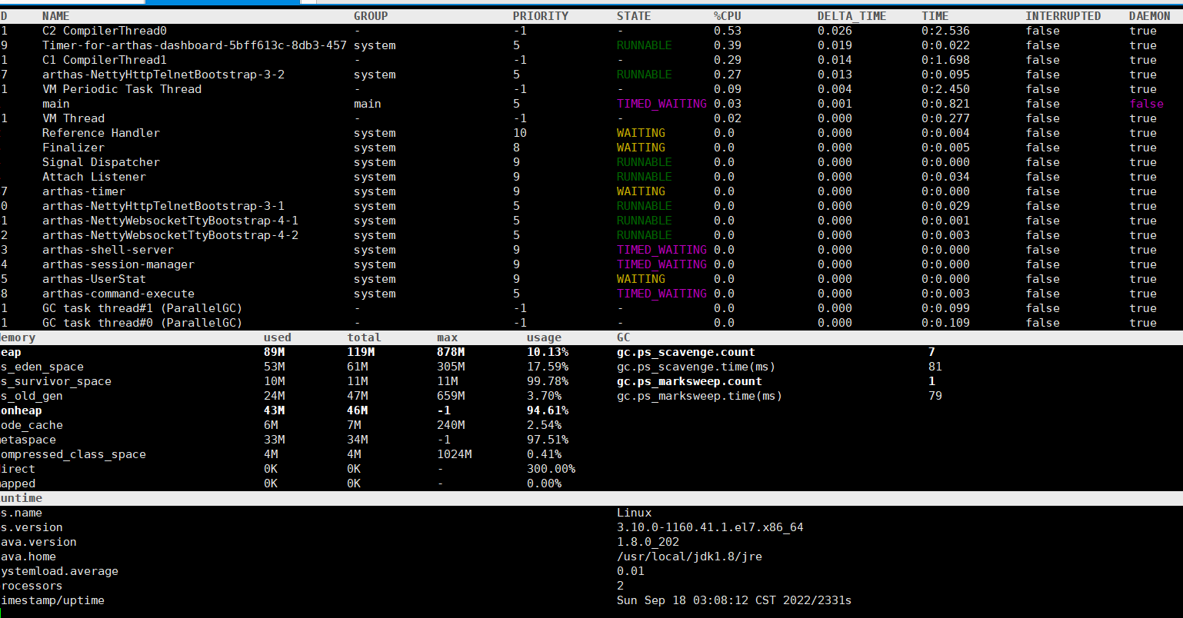Click the Signal Dispatcher thread name

101,162
